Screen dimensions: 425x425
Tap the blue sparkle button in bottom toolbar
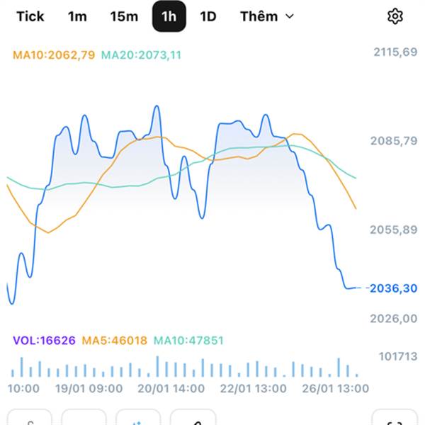pyautogui.click(x=138, y=419)
